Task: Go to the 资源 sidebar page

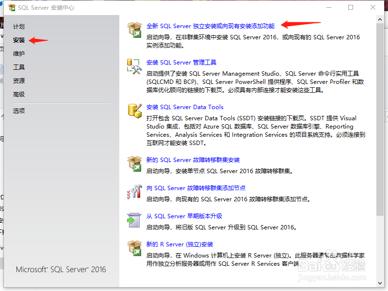Action: [x=19, y=81]
